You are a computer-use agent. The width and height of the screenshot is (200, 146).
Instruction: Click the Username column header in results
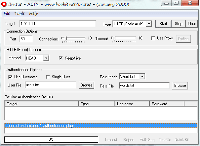pyautogui.click(x=132, y=104)
